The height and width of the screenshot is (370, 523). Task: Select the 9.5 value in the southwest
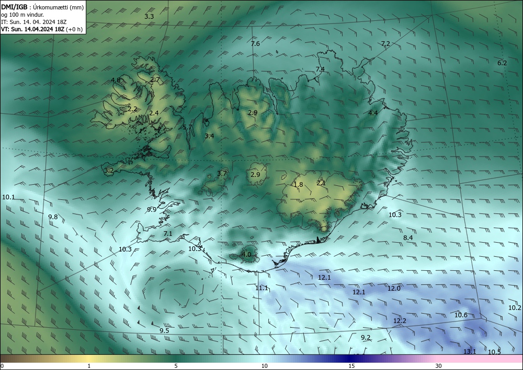pos(164,330)
